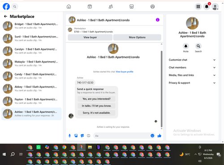Open the Reels video icon
224x165 pixels.
(90, 7)
